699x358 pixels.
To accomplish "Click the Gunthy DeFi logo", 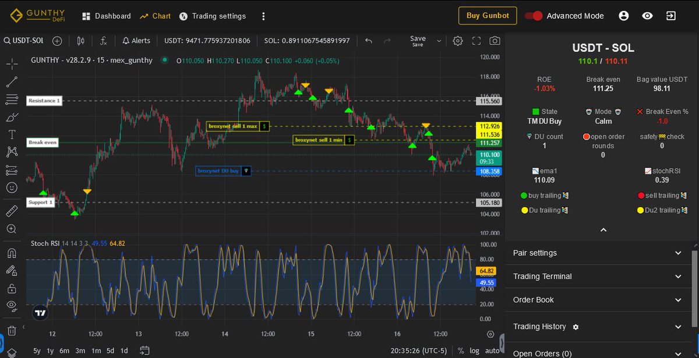I will [x=38, y=16].
